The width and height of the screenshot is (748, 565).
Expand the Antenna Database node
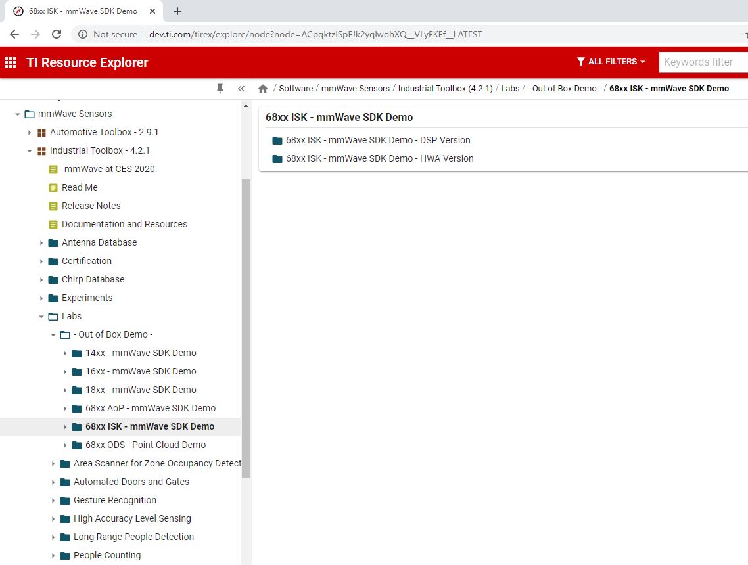[x=41, y=243]
